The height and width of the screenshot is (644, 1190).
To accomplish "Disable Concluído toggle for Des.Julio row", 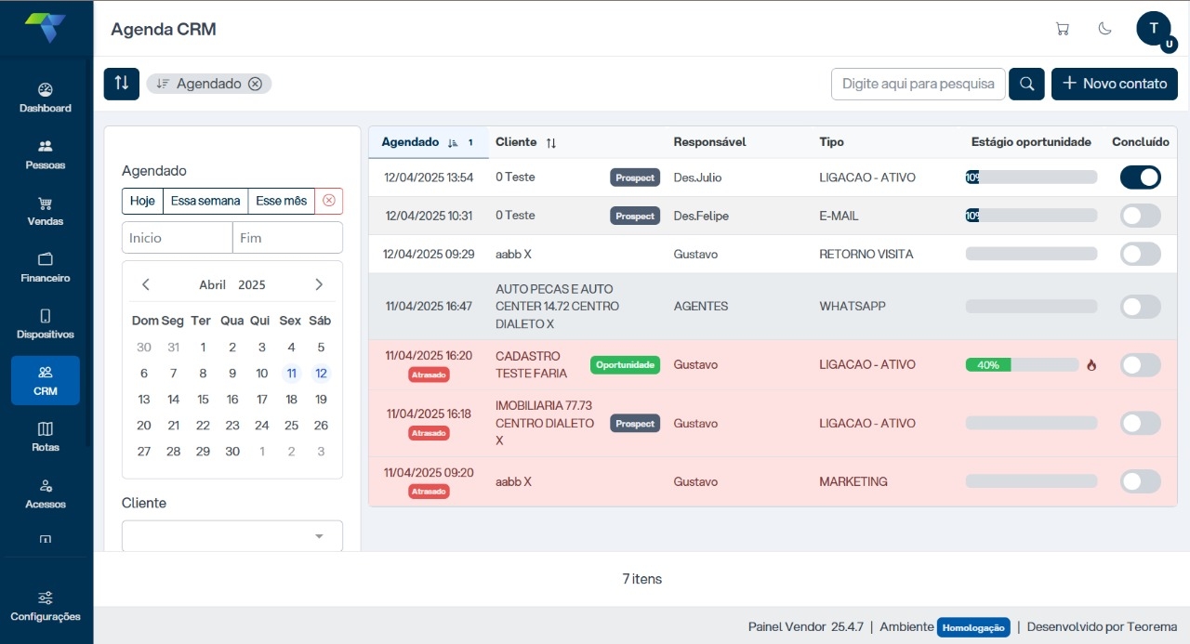I will pyautogui.click(x=1140, y=177).
